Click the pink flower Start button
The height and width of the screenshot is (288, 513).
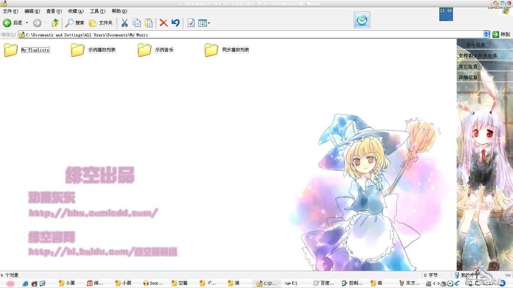click(x=10, y=283)
